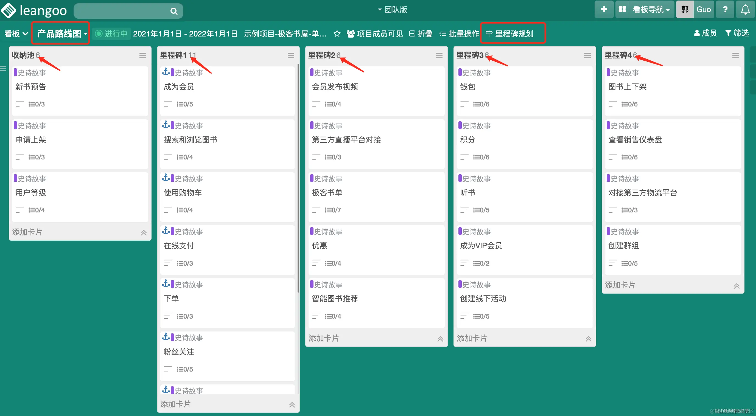Open 批量操作 batch operations

pyautogui.click(x=459, y=34)
